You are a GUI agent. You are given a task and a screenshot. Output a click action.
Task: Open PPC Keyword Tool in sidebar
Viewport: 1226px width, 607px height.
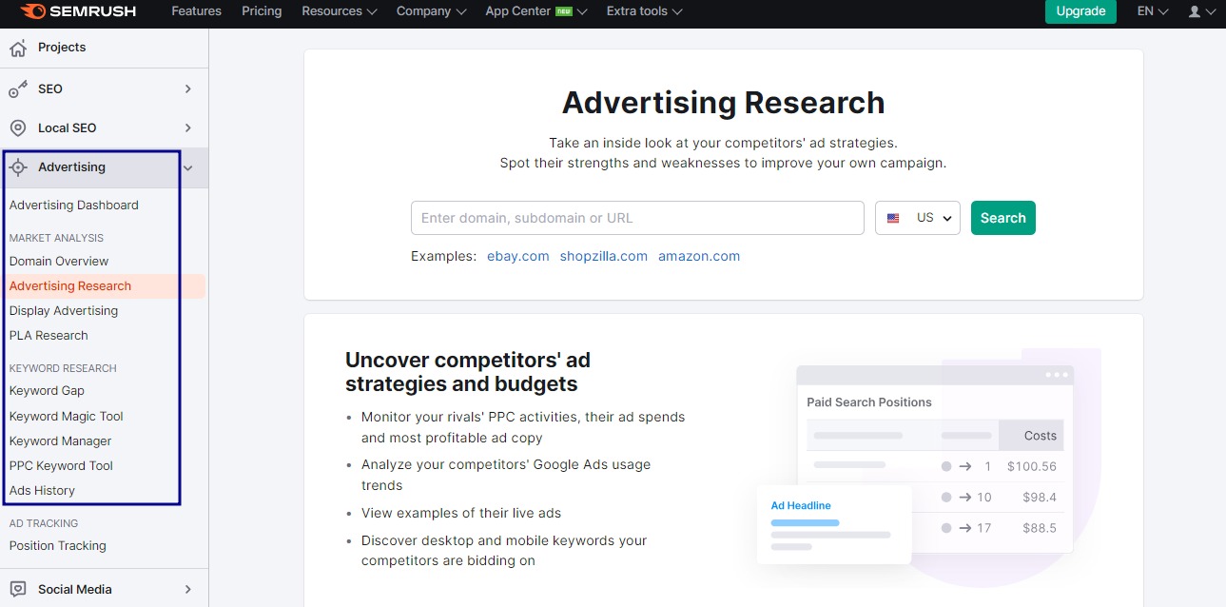click(61, 465)
